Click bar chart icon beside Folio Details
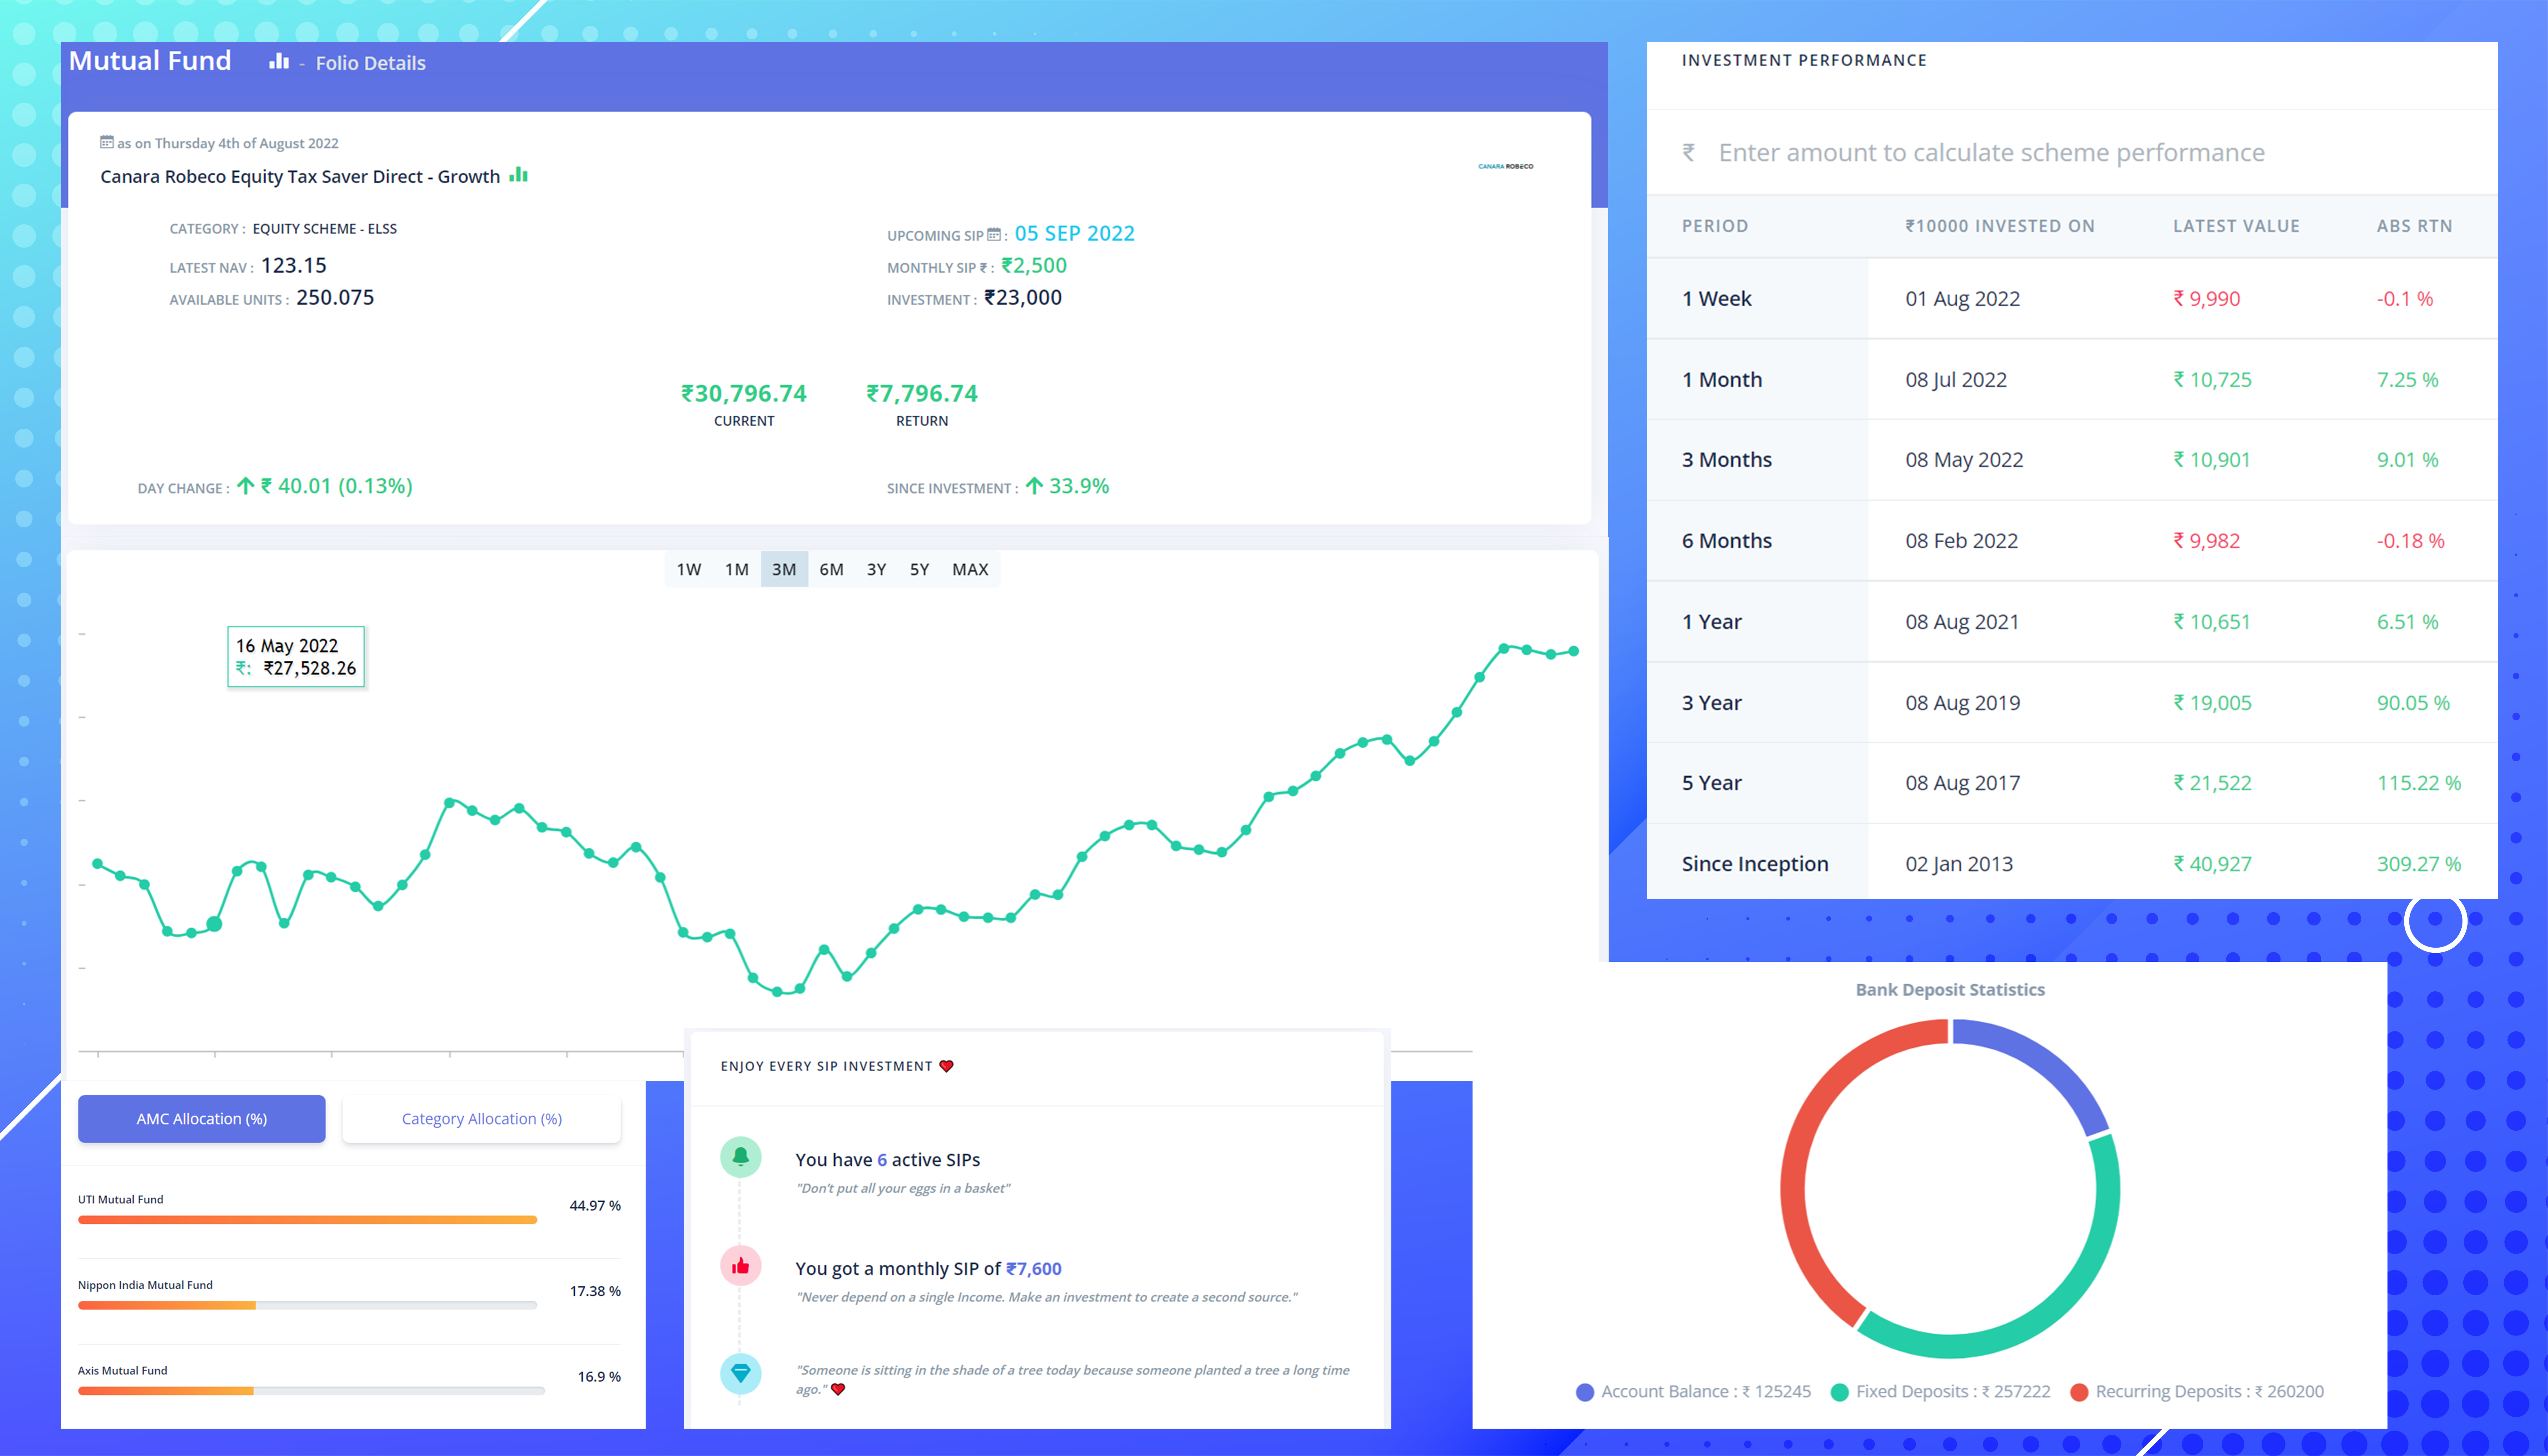2548x1456 pixels. [279, 62]
